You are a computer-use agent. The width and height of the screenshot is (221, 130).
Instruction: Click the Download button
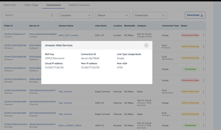click(x=195, y=15)
